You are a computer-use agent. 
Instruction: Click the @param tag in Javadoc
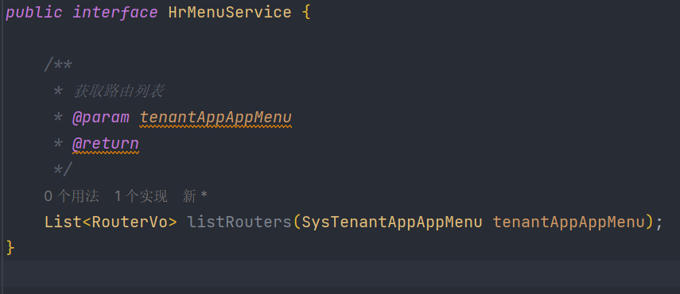tap(101, 118)
